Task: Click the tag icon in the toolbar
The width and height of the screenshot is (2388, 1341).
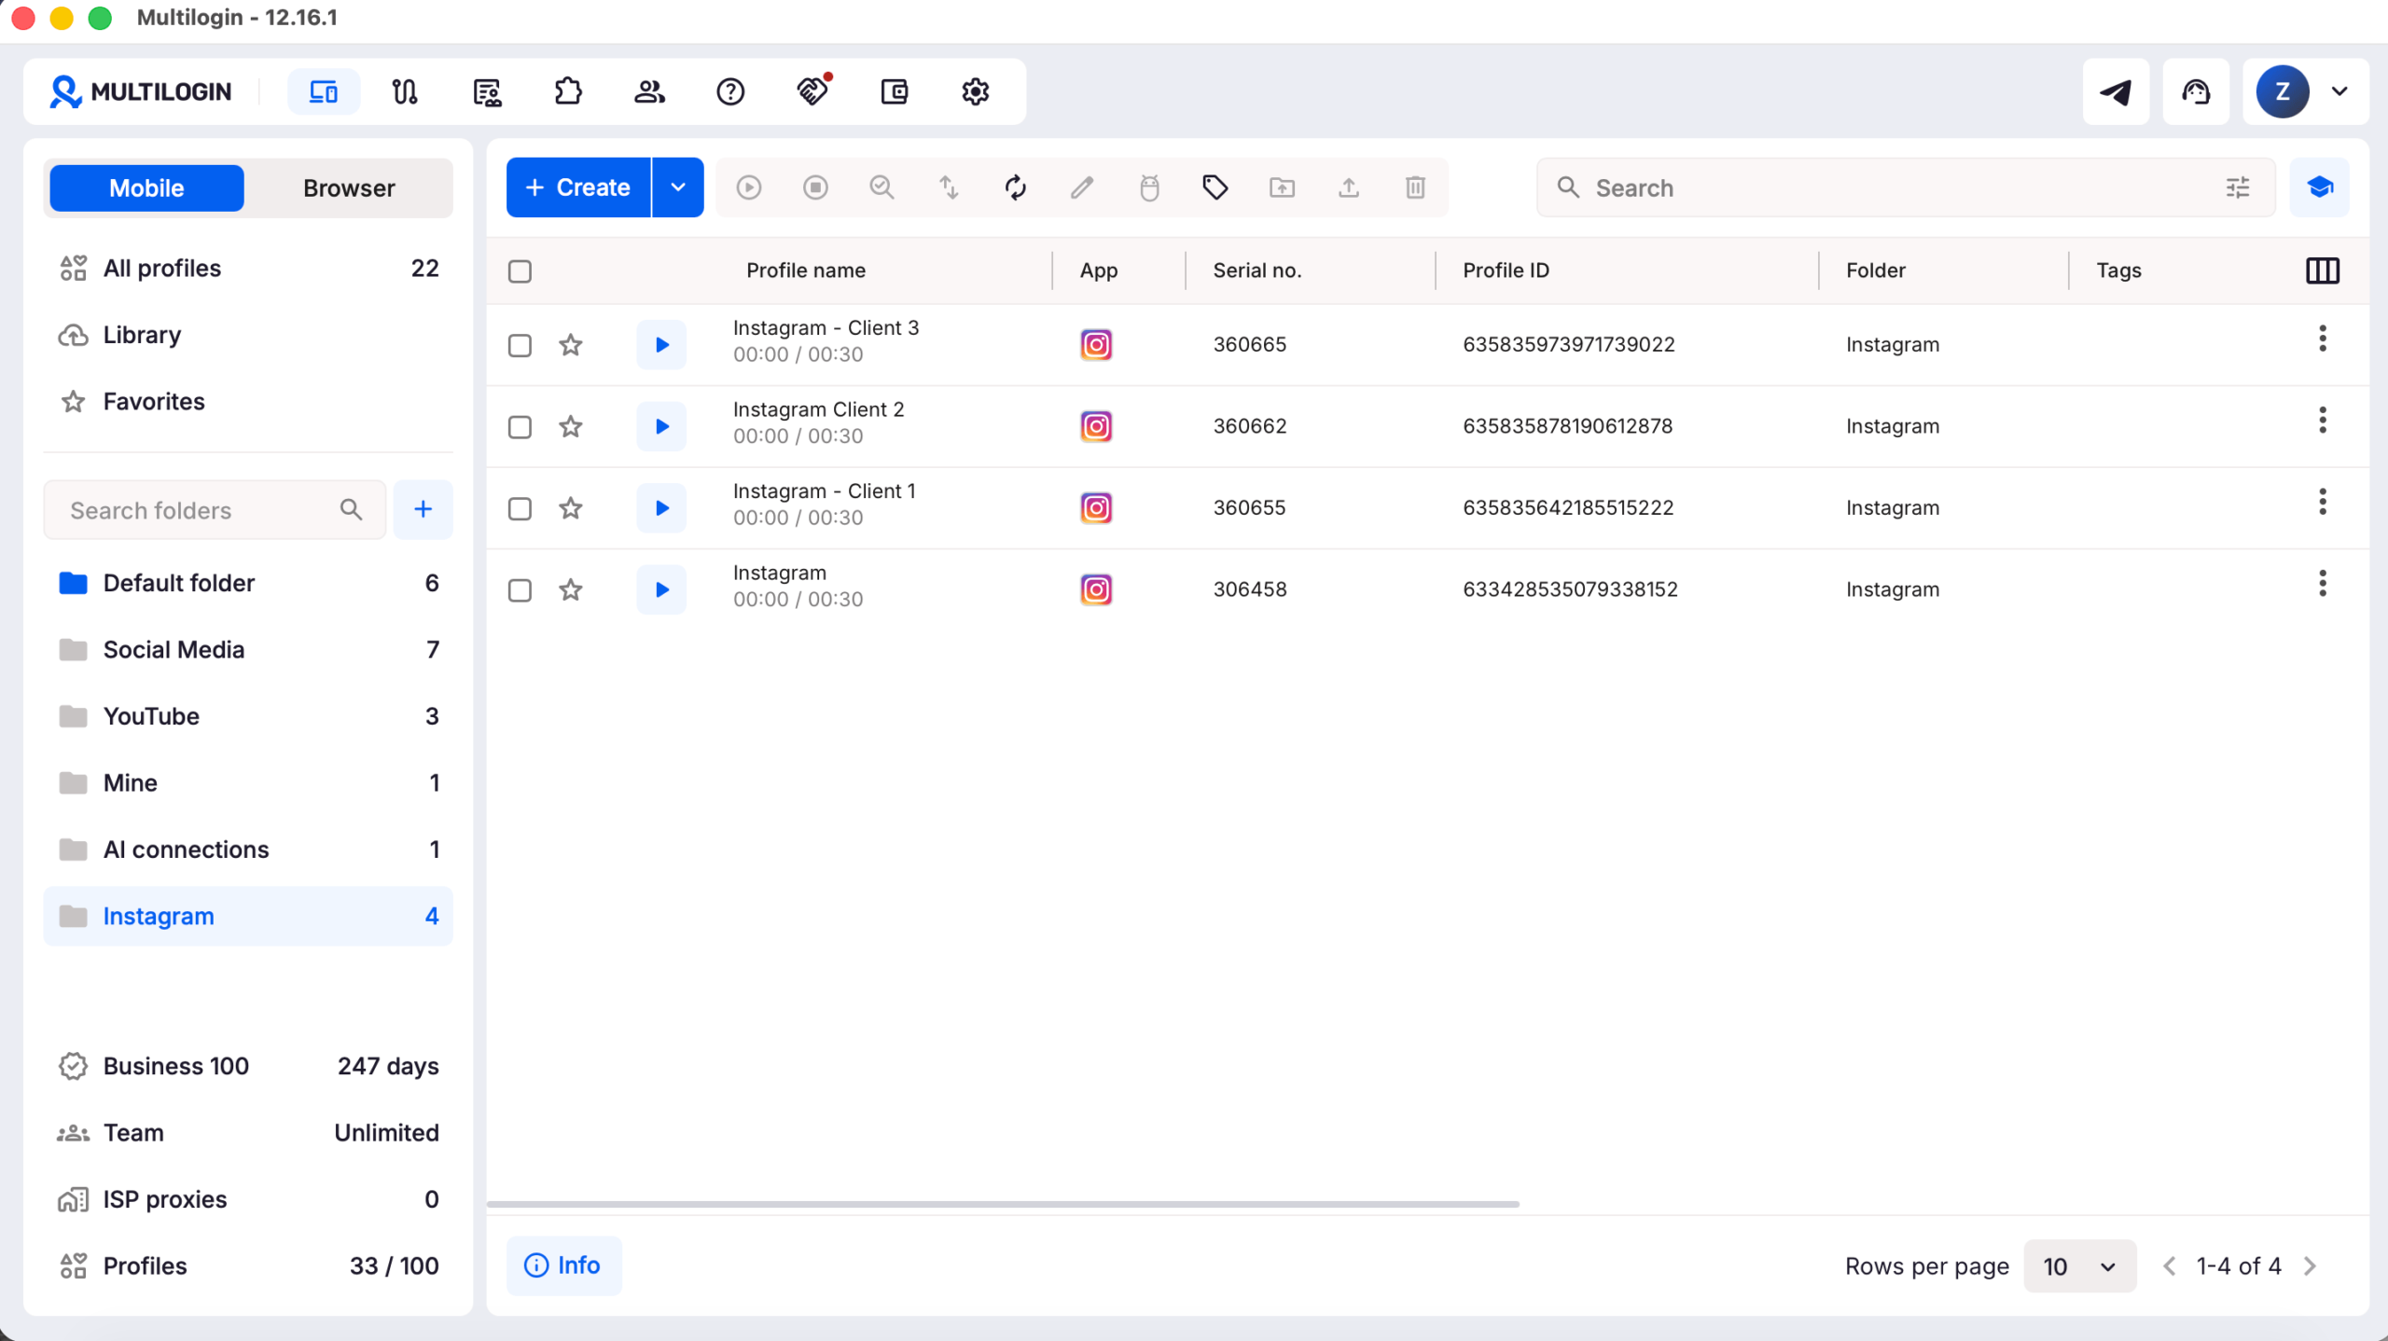Action: click(1215, 187)
